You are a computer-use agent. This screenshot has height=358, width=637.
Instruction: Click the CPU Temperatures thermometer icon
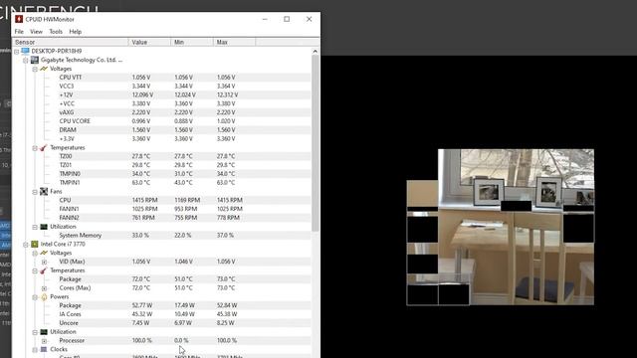44,270
